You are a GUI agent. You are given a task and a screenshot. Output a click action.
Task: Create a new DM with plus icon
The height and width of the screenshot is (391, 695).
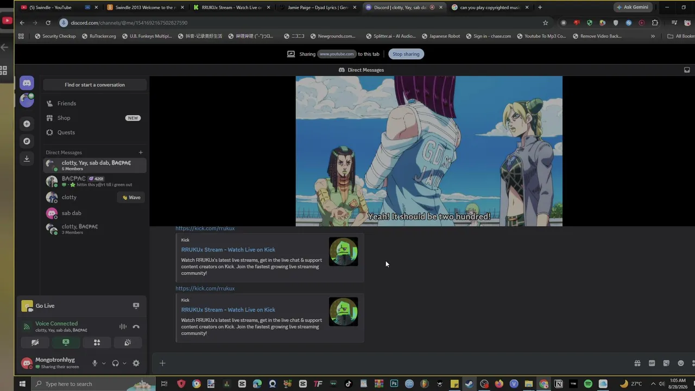click(x=141, y=153)
